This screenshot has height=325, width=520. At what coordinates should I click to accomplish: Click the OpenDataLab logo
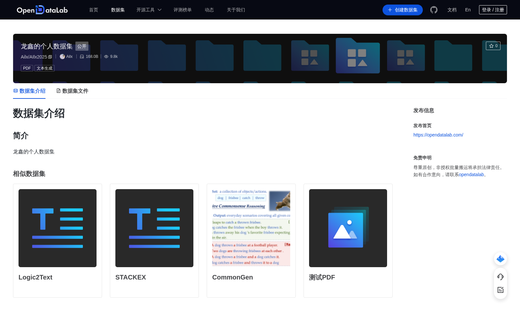click(42, 10)
